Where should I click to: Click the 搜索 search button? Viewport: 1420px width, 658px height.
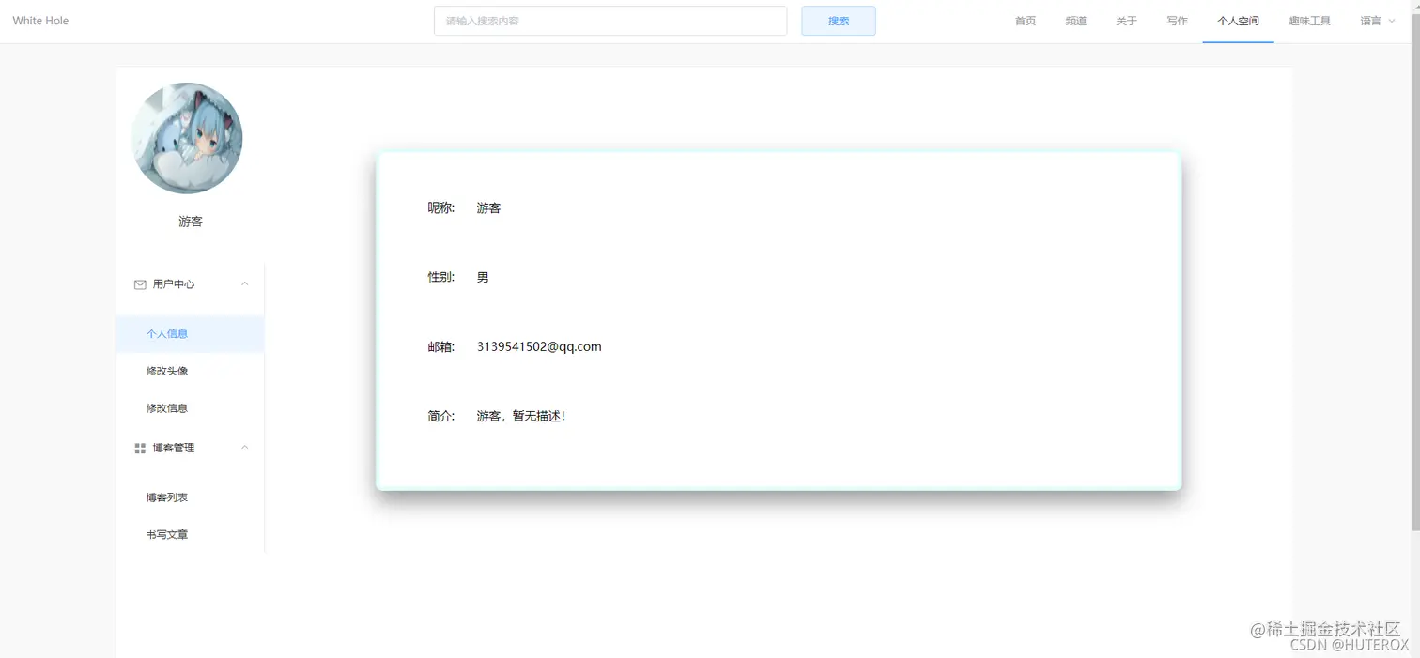[x=838, y=20]
